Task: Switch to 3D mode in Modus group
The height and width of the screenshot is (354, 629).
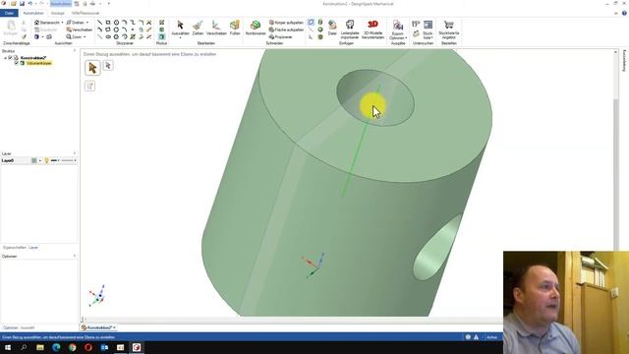Action: pos(161,37)
